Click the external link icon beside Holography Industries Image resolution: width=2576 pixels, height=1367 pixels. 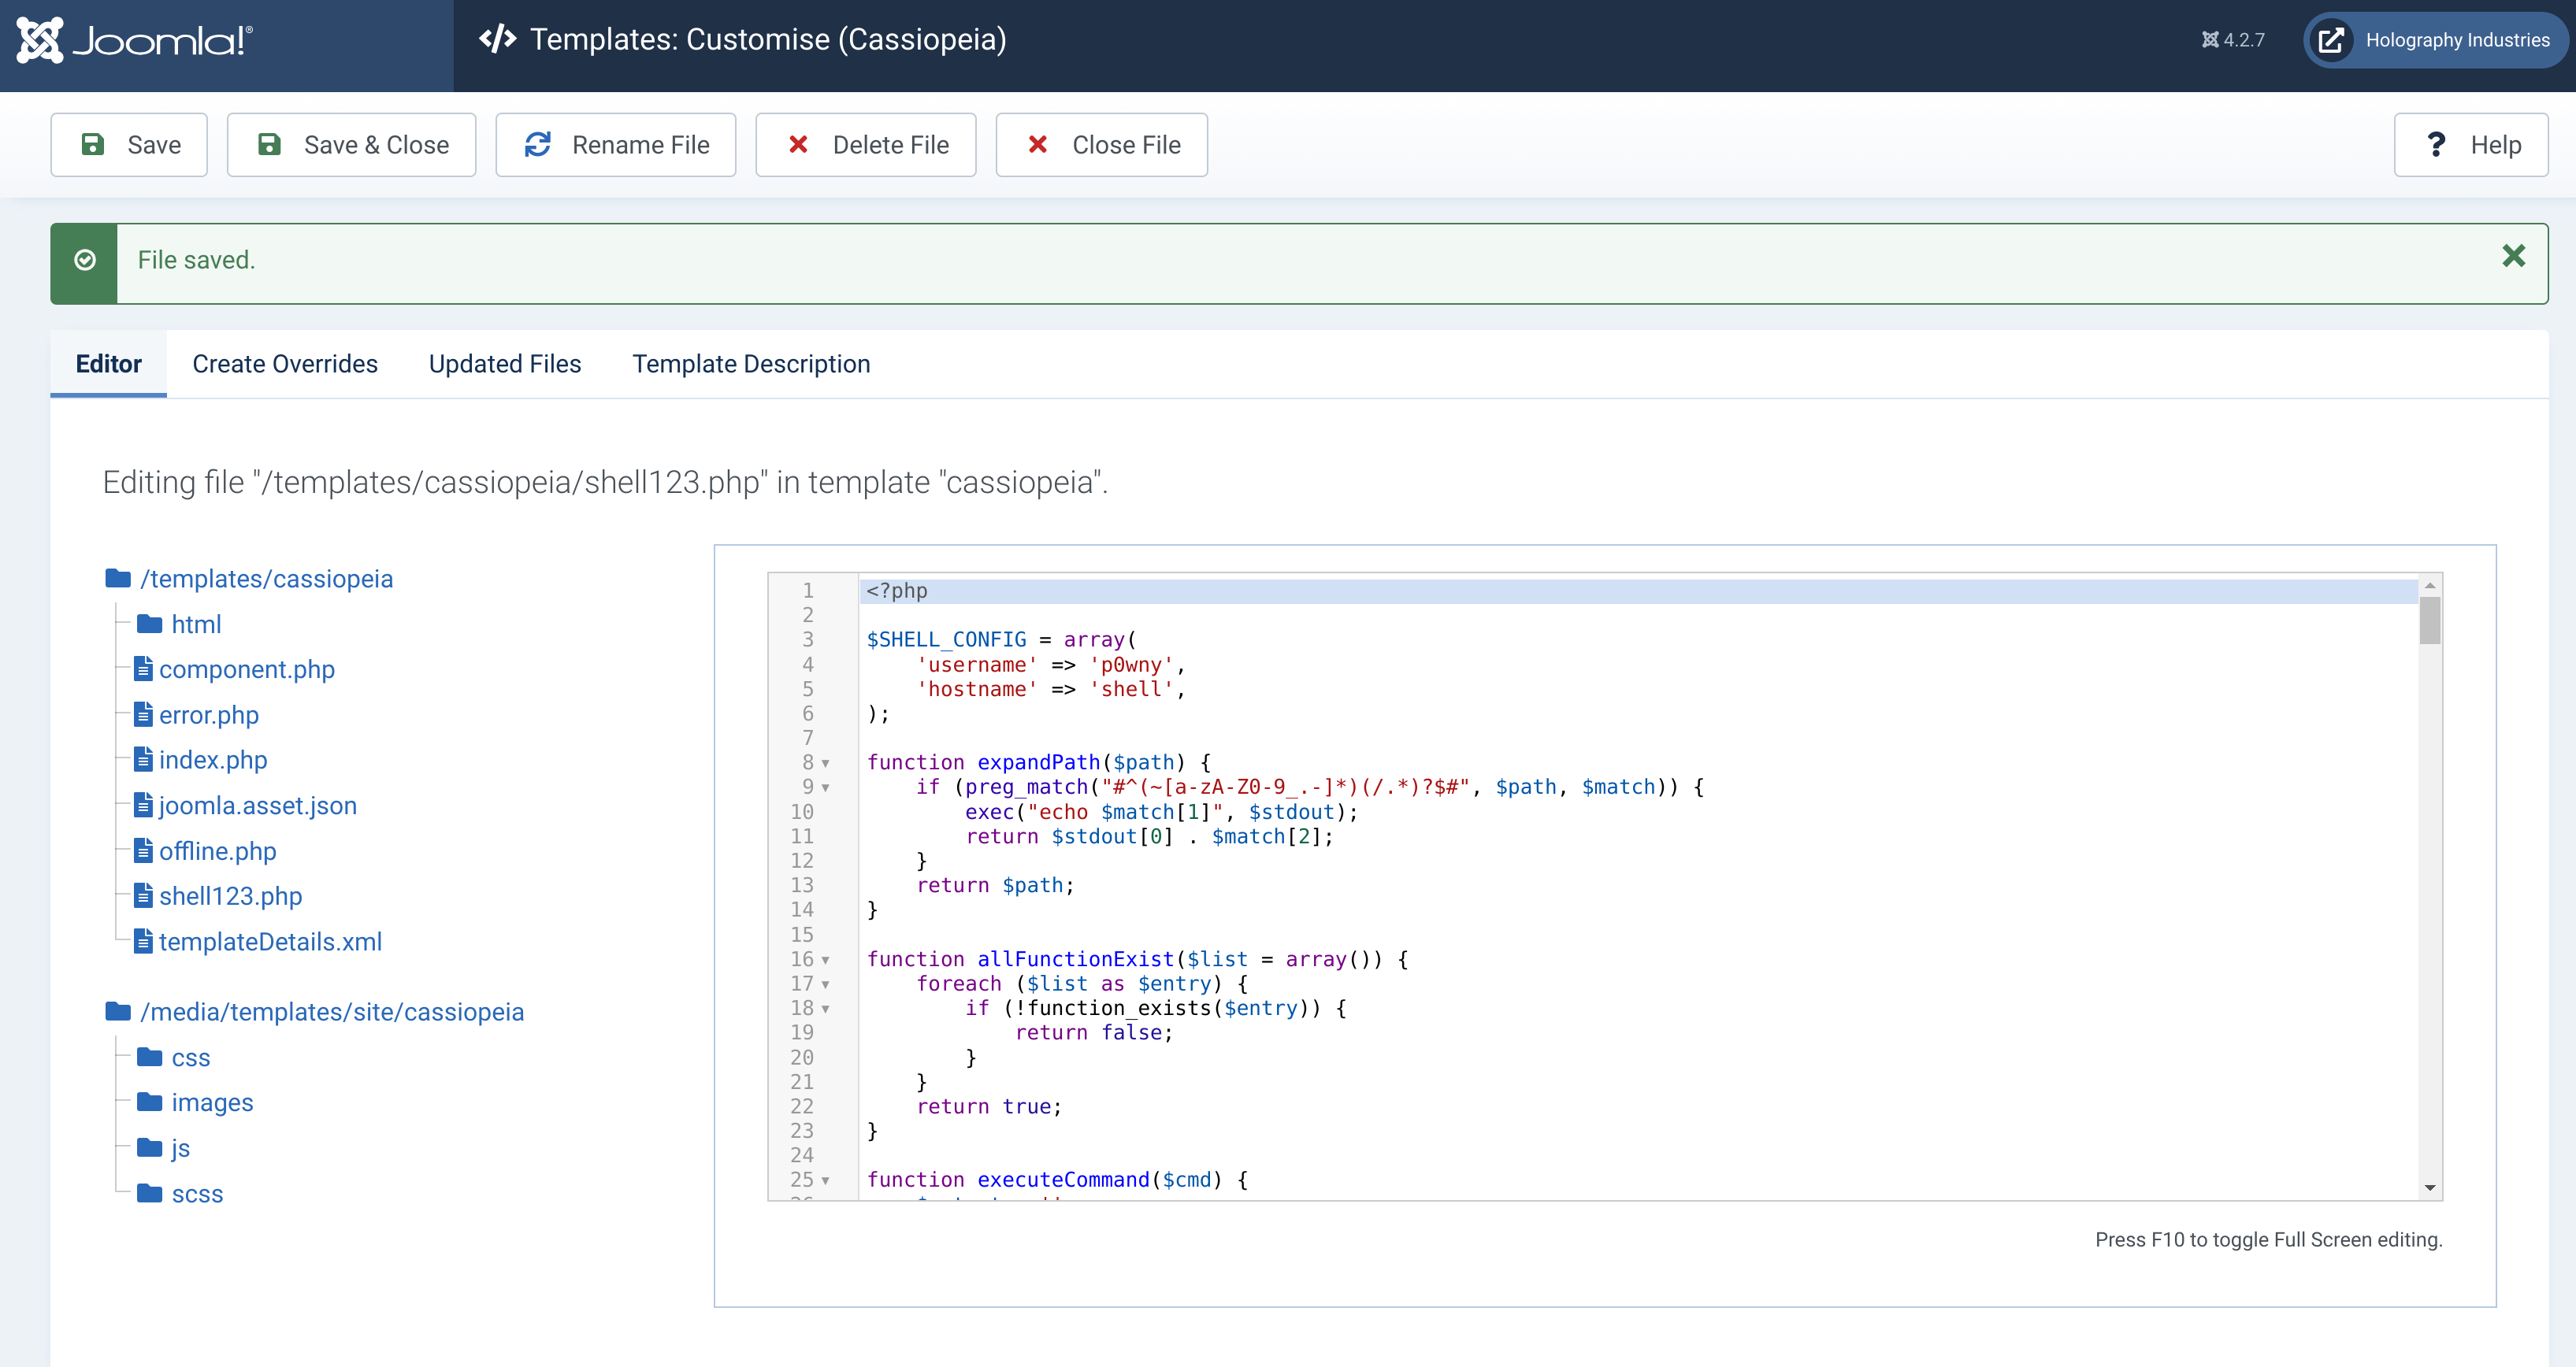[2331, 40]
